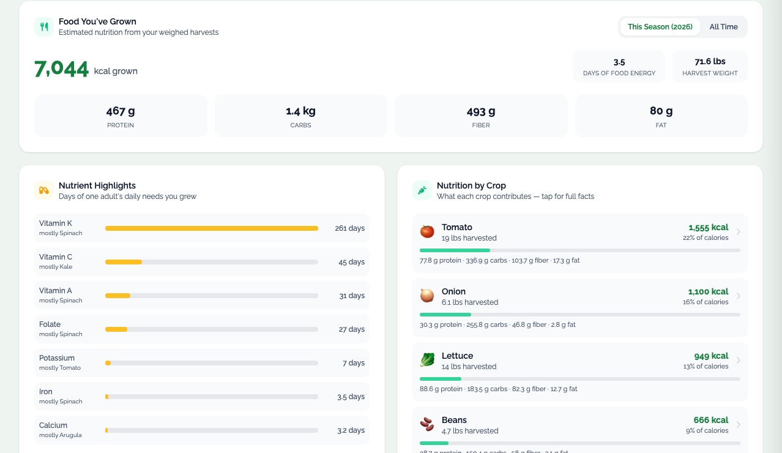Click '1,100 kcal' Onion value
This screenshot has width=782, height=453.
click(x=709, y=291)
